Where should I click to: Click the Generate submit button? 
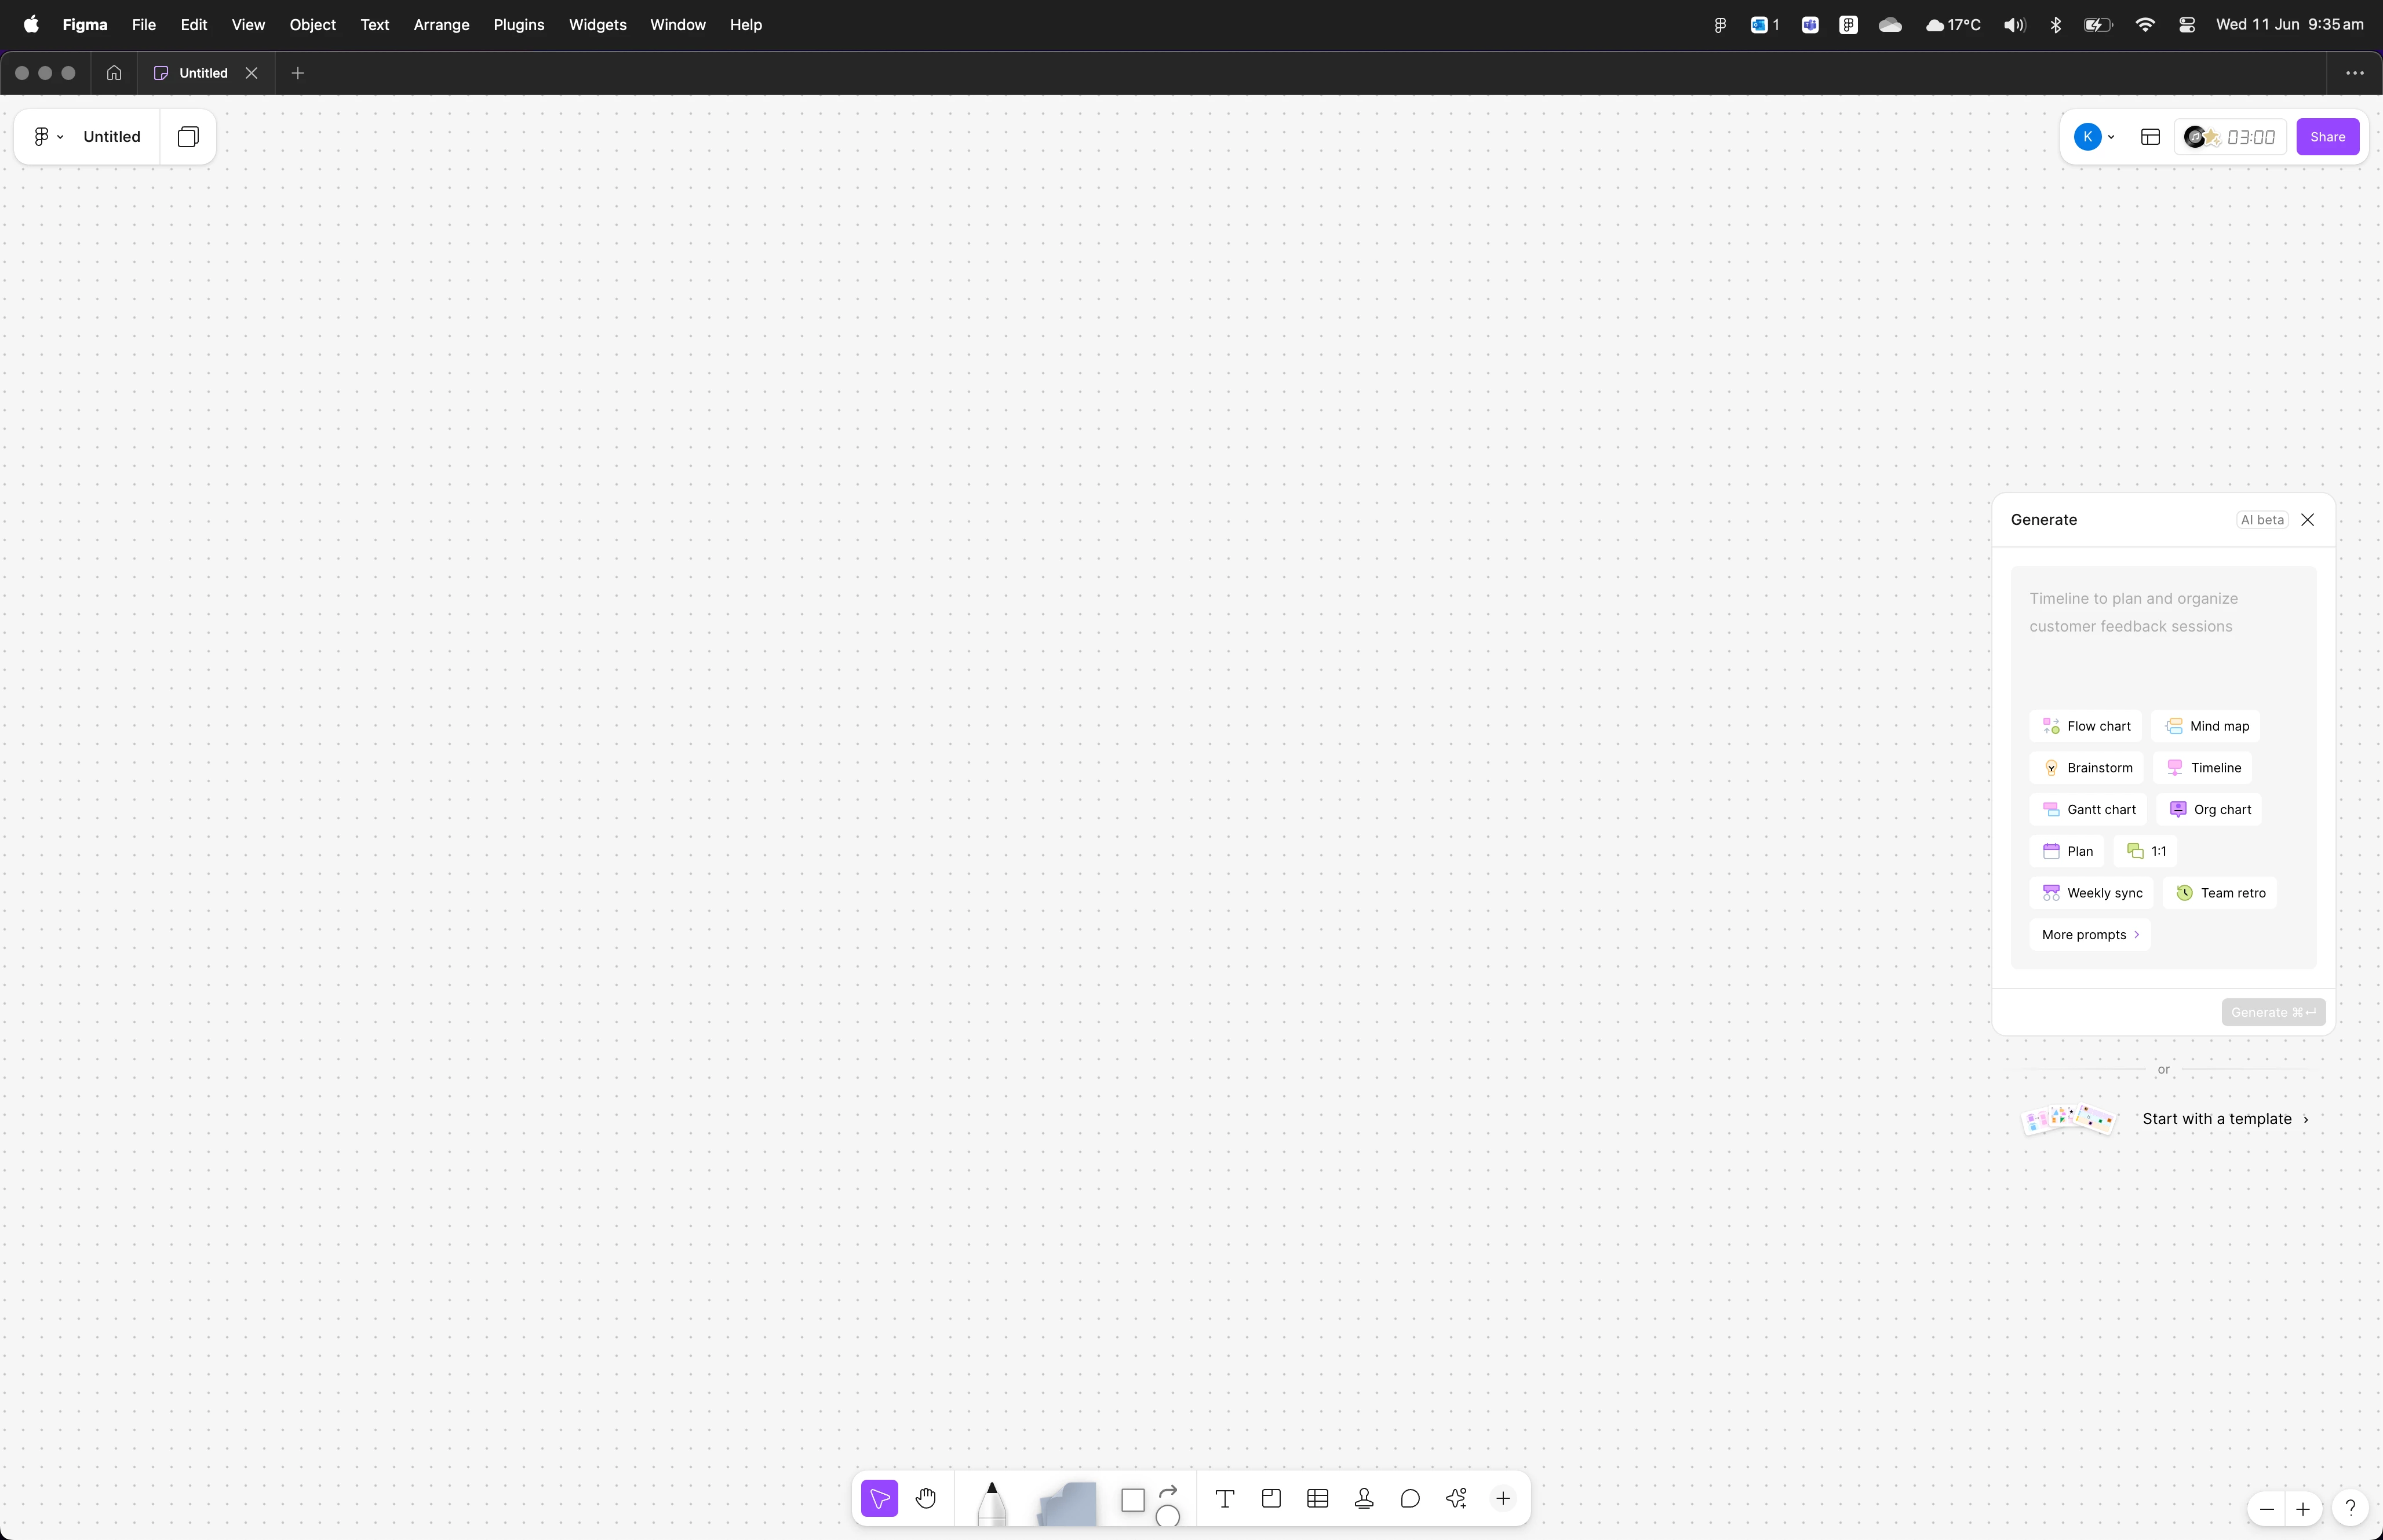click(x=2273, y=1012)
